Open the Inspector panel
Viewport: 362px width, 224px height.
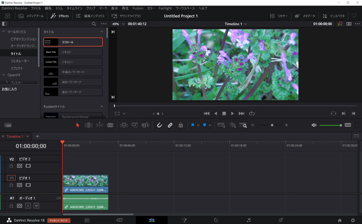click(333, 16)
